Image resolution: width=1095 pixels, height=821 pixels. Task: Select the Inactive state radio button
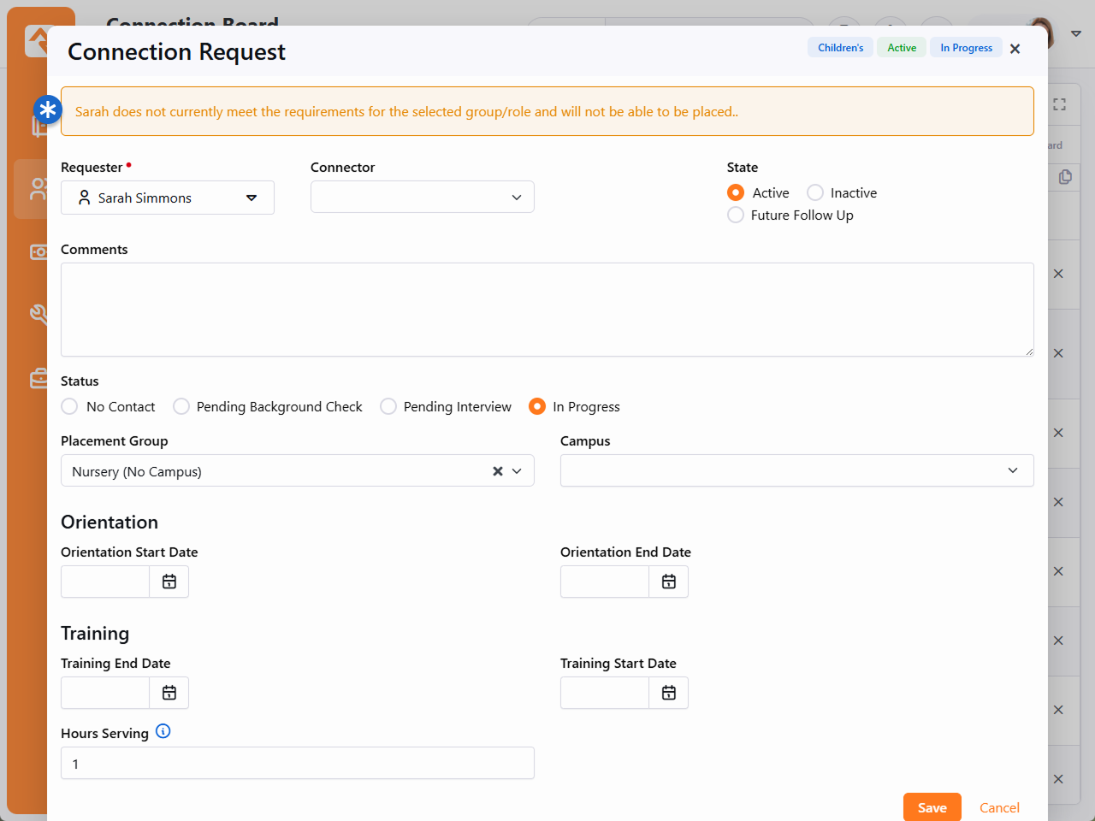pos(815,193)
